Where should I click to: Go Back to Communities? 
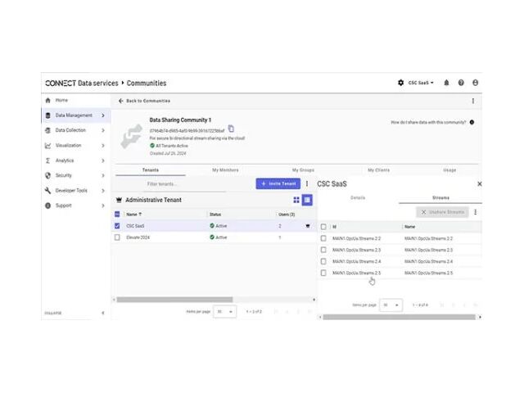[144, 101]
